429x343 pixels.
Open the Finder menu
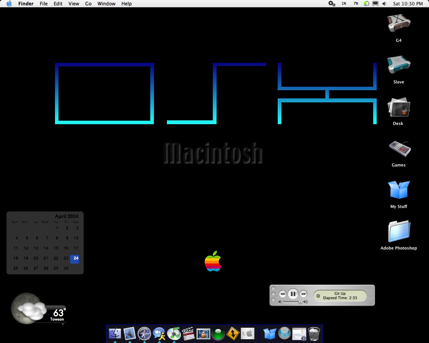pos(26,4)
